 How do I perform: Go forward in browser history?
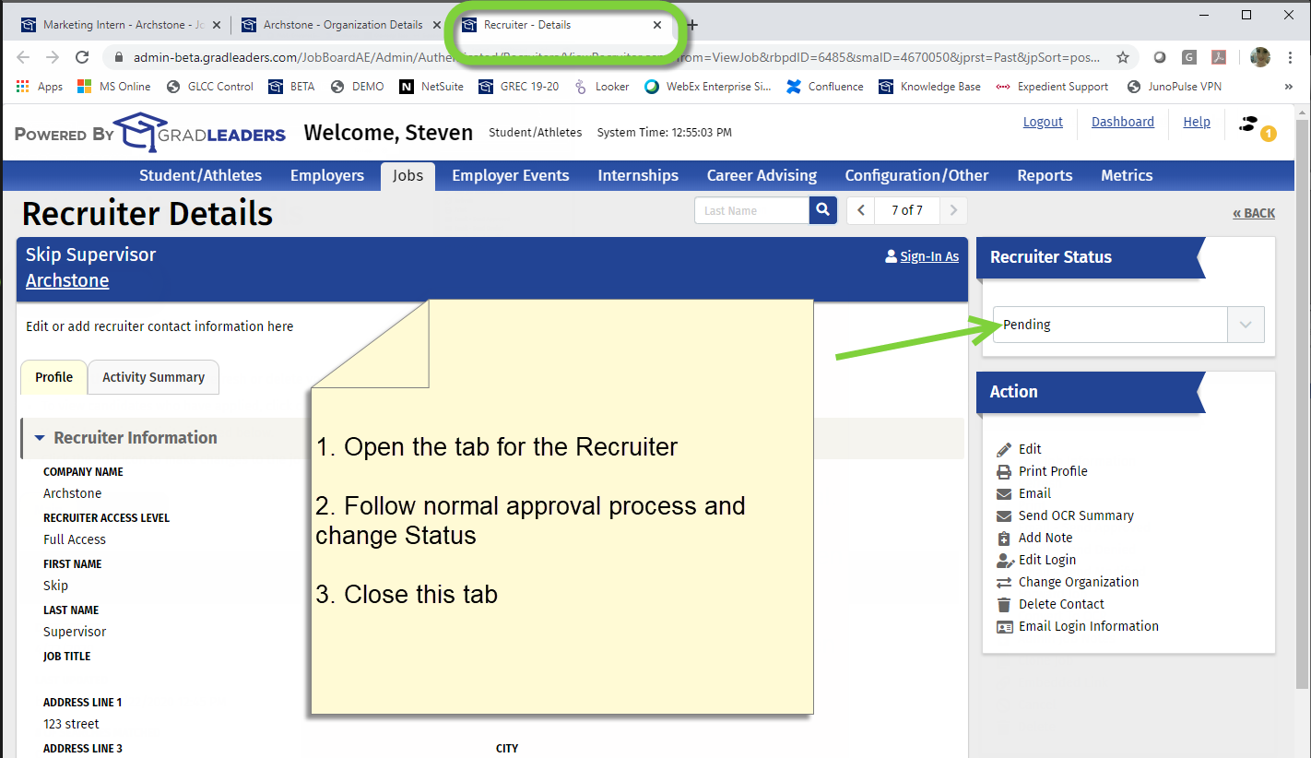(x=53, y=57)
